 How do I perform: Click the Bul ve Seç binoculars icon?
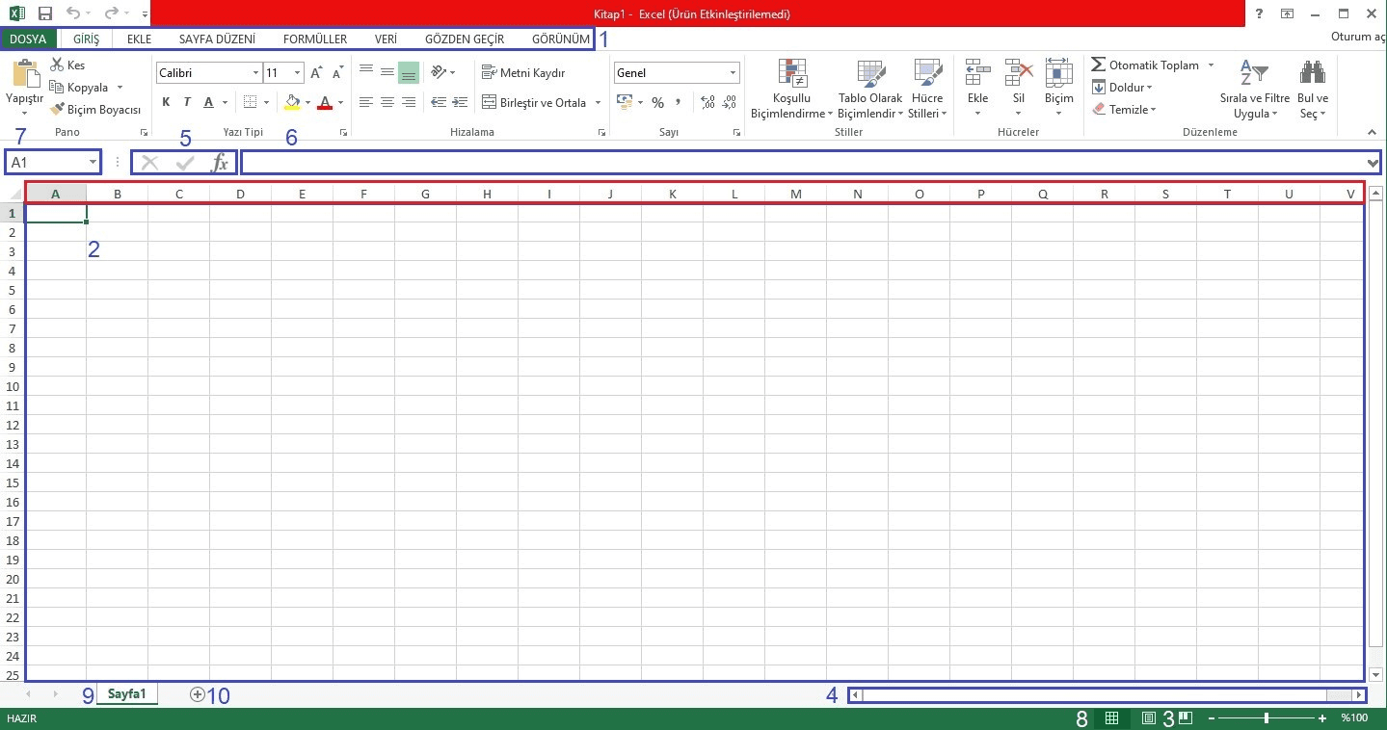[x=1312, y=73]
